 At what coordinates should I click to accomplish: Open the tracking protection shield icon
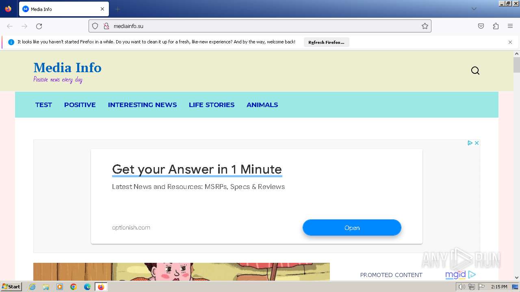95,26
